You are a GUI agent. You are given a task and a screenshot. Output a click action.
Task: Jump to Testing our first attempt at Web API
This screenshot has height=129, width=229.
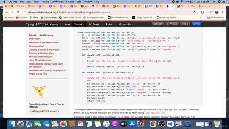[x=47, y=71]
